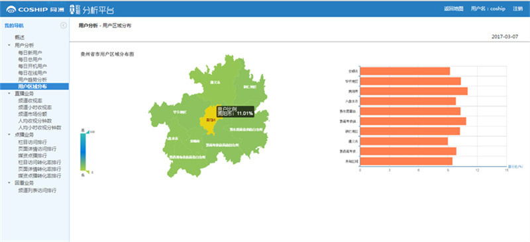The width and height of the screenshot is (530, 242).
Task: Open 栏目访问转化率排行 report
Action: [40, 163]
